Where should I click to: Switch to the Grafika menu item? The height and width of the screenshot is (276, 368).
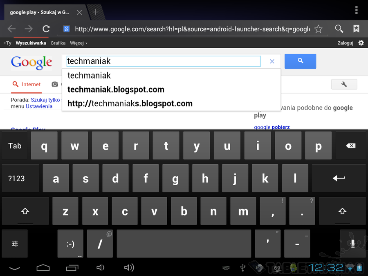pos(58,43)
